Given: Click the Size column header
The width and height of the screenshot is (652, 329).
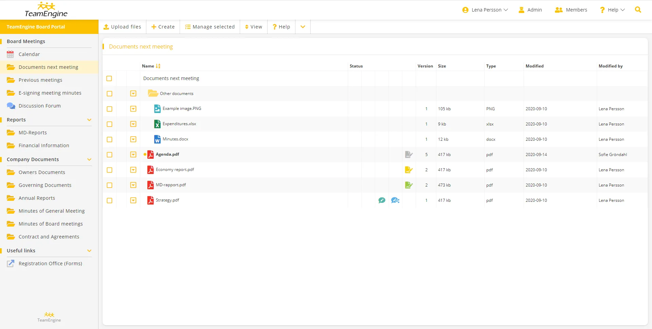Looking at the screenshot, I should (442, 66).
